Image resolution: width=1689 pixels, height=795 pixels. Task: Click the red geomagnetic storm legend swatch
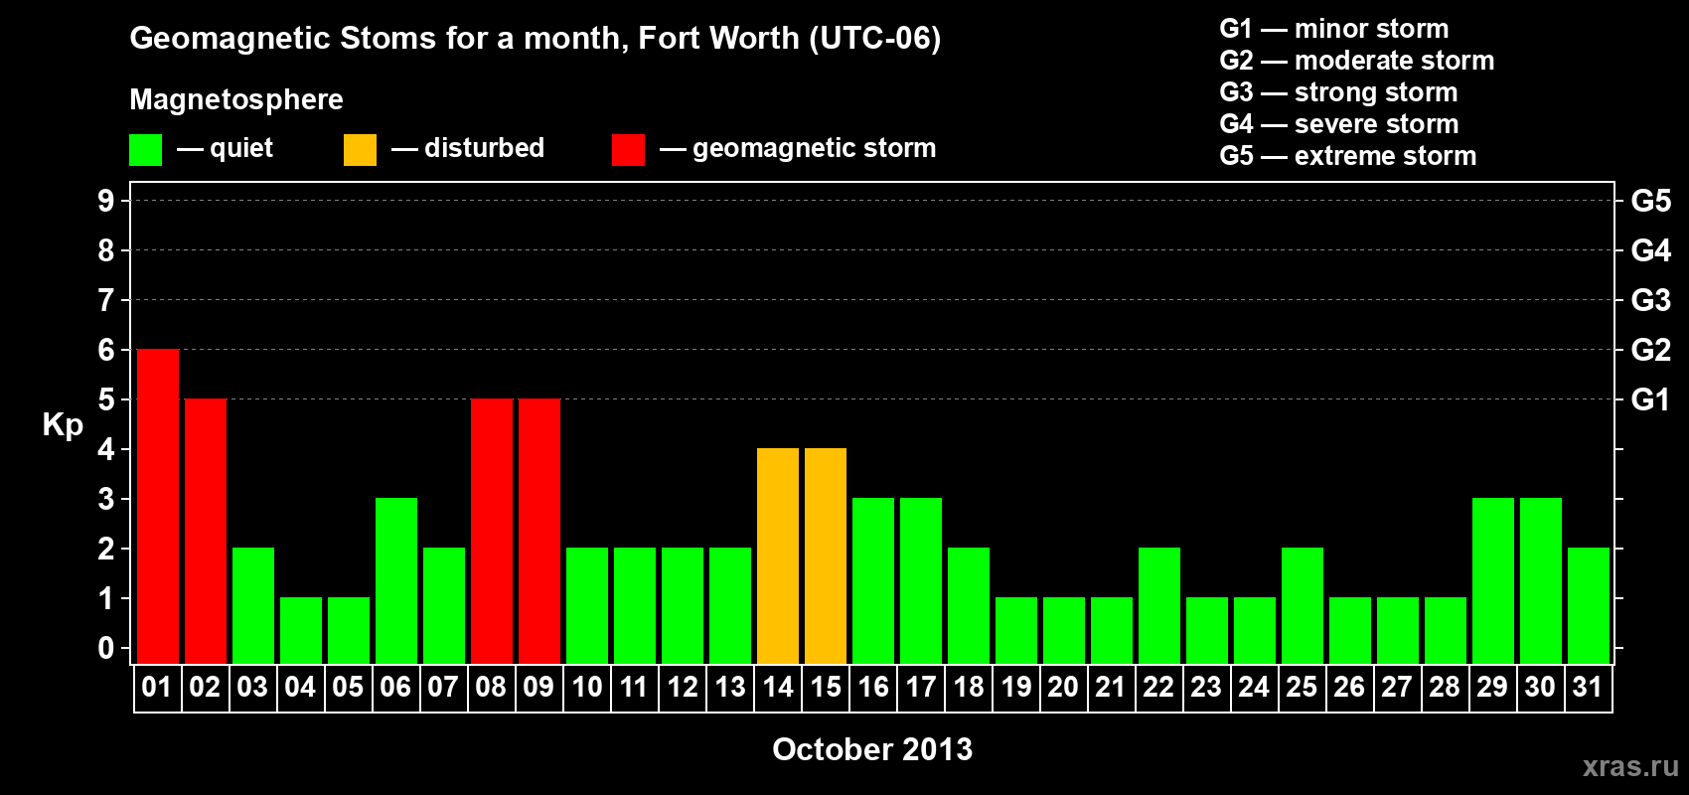(x=628, y=150)
